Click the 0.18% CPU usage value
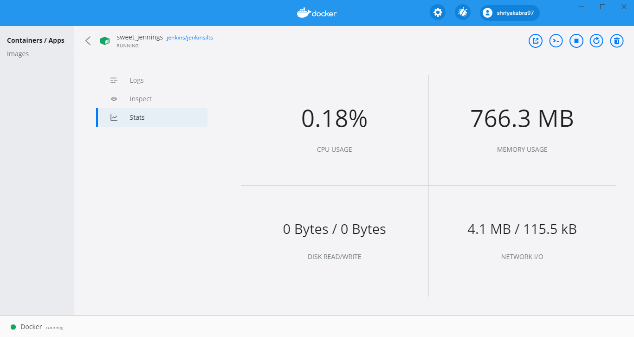 [x=334, y=118]
